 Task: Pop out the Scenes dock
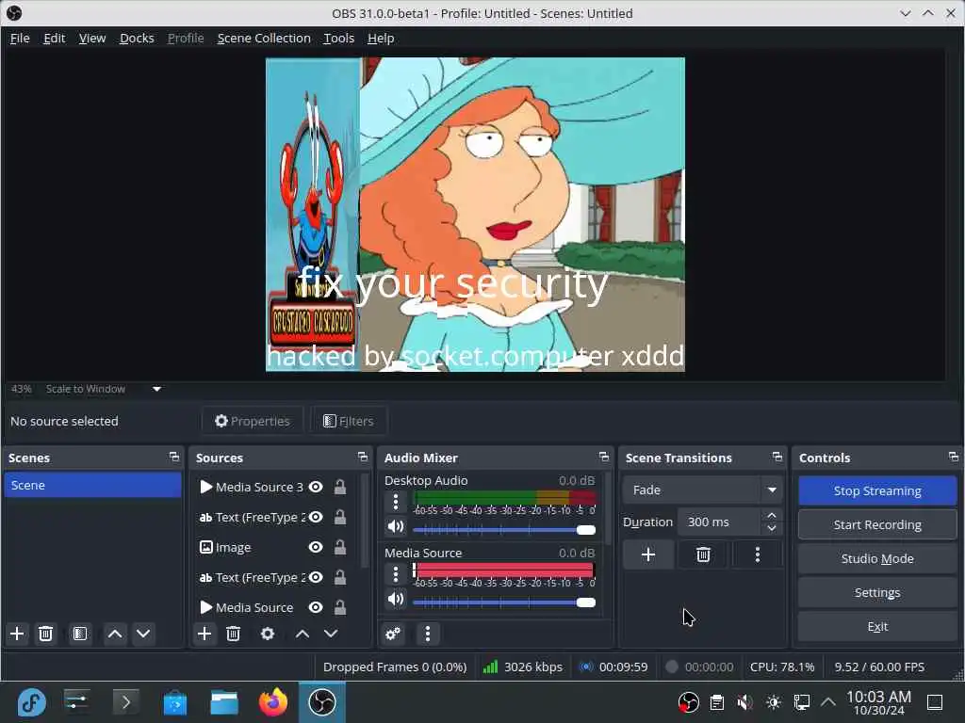[174, 457]
